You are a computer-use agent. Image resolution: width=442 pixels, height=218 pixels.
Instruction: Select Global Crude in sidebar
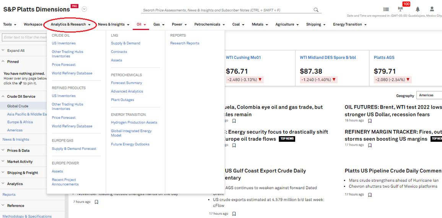point(18,106)
